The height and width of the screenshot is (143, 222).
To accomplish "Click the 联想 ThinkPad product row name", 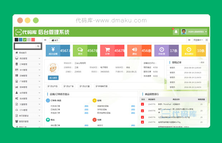I will click(x=169, y=104).
